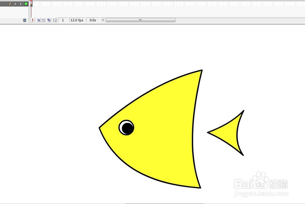Click the pencil icon on the layer

coord(10,4)
